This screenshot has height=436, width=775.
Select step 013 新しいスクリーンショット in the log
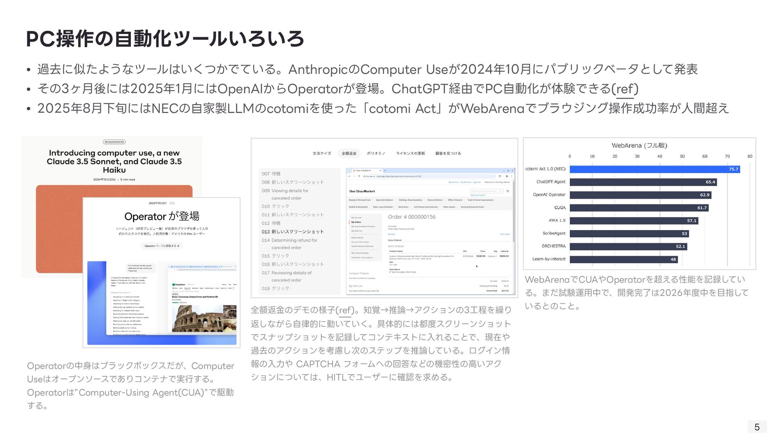pyautogui.click(x=293, y=232)
